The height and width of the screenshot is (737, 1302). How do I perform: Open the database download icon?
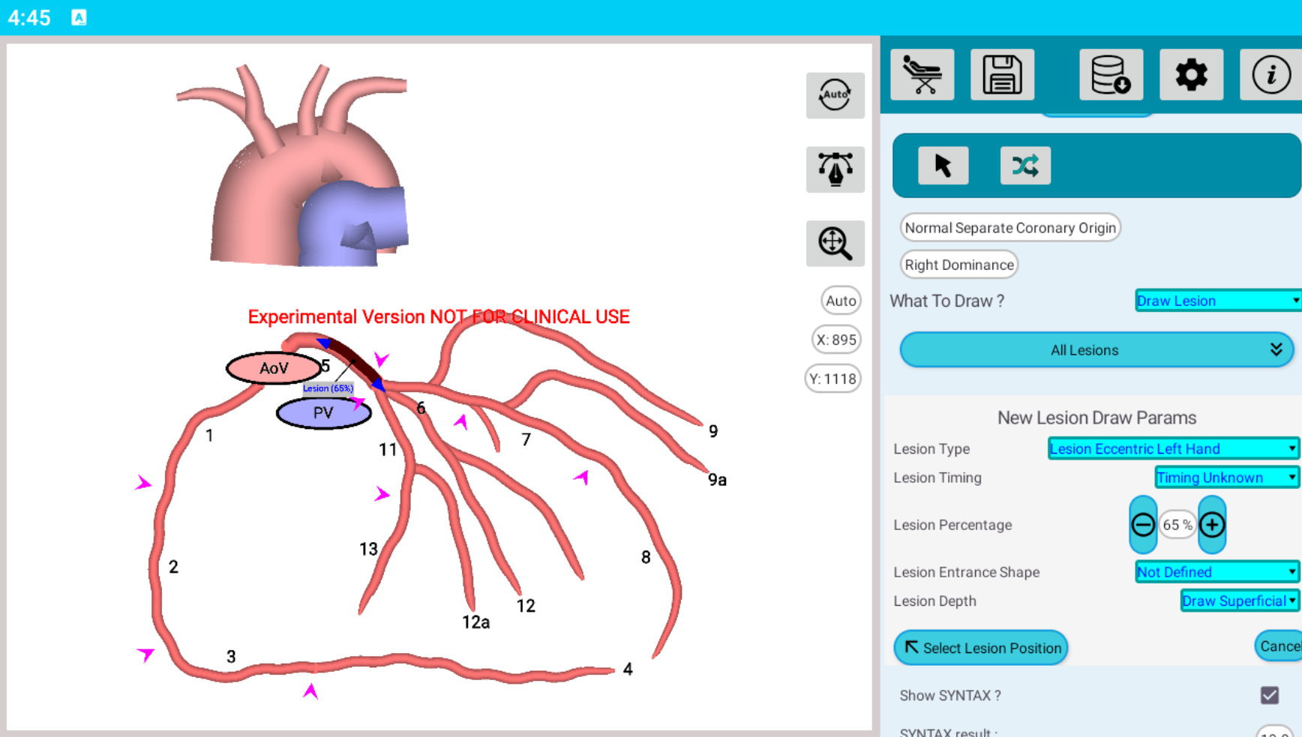tap(1111, 75)
